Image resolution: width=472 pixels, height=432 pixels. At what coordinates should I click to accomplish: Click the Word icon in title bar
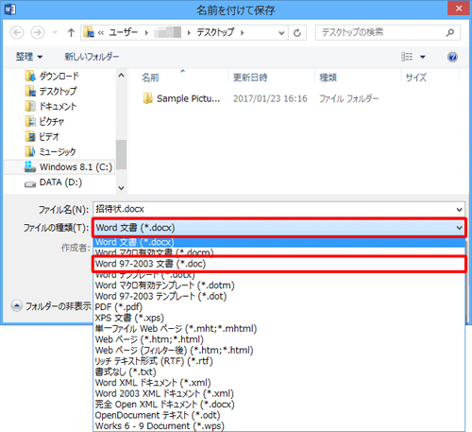[9, 9]
